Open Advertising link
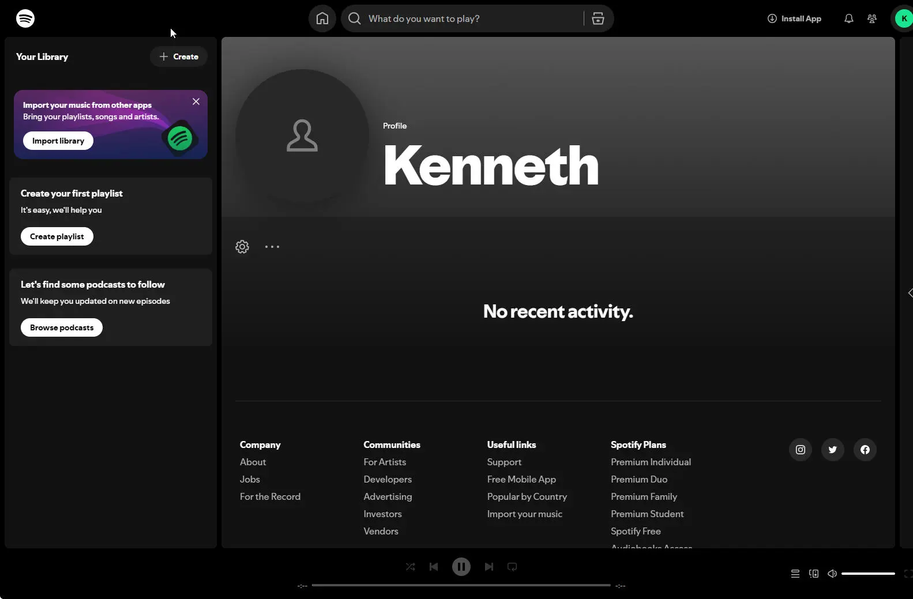 point(388,497)
